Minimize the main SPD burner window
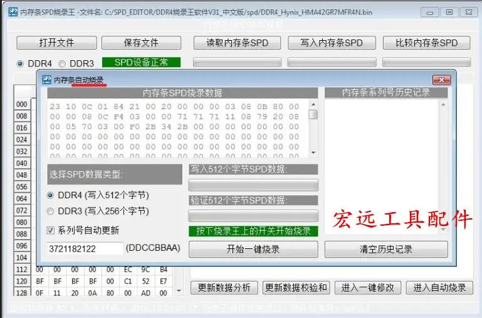 (430, 13)
